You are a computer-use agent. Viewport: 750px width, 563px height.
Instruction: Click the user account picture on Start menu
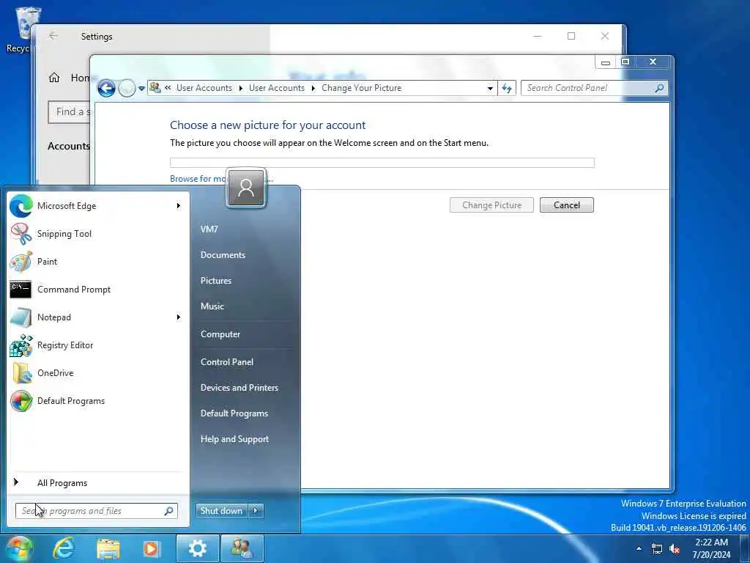pyautogui.click(x=246, y=188)
